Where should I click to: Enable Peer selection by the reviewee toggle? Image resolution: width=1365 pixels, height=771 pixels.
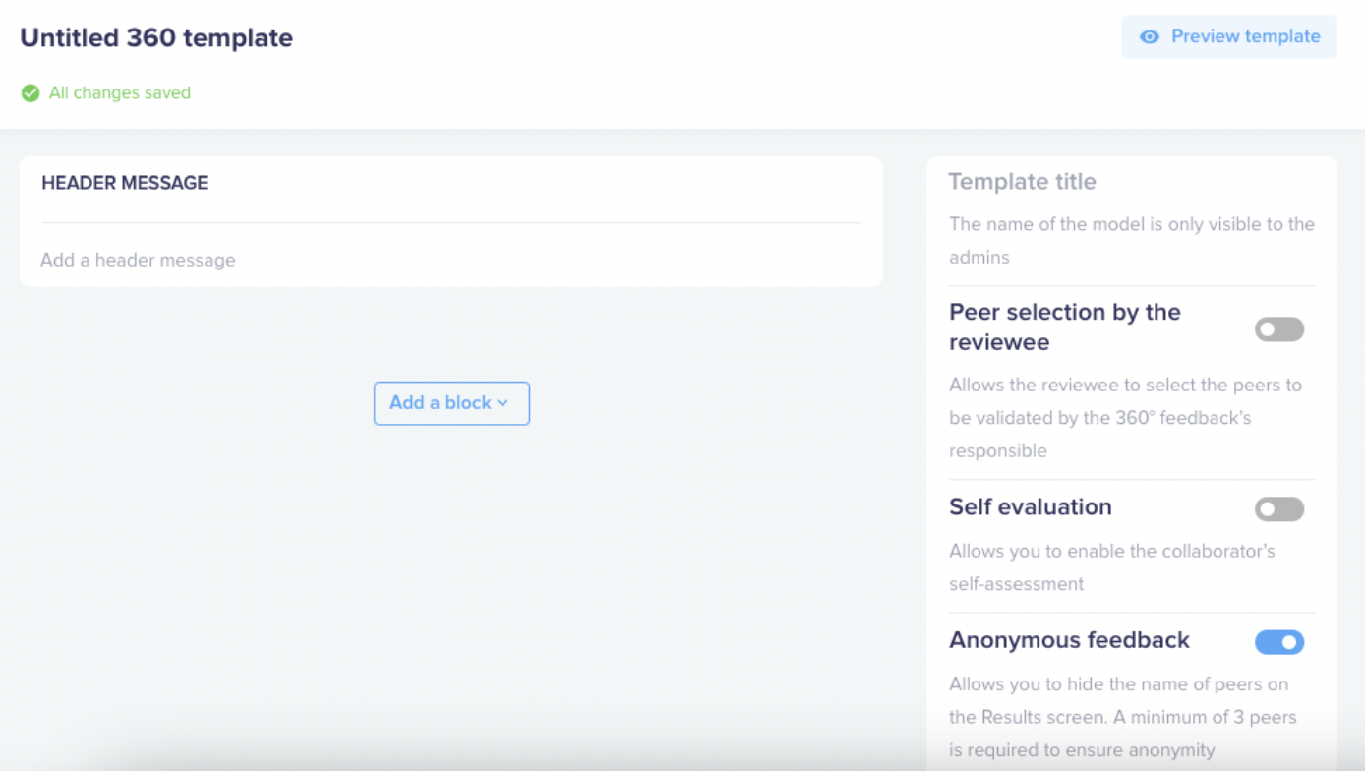1279,329
